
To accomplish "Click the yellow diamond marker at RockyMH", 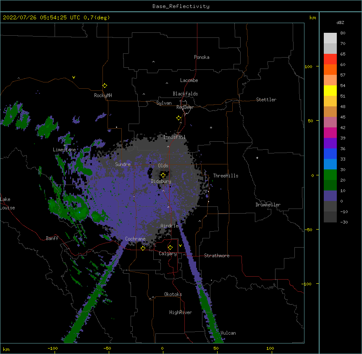I will pos(105,86).
